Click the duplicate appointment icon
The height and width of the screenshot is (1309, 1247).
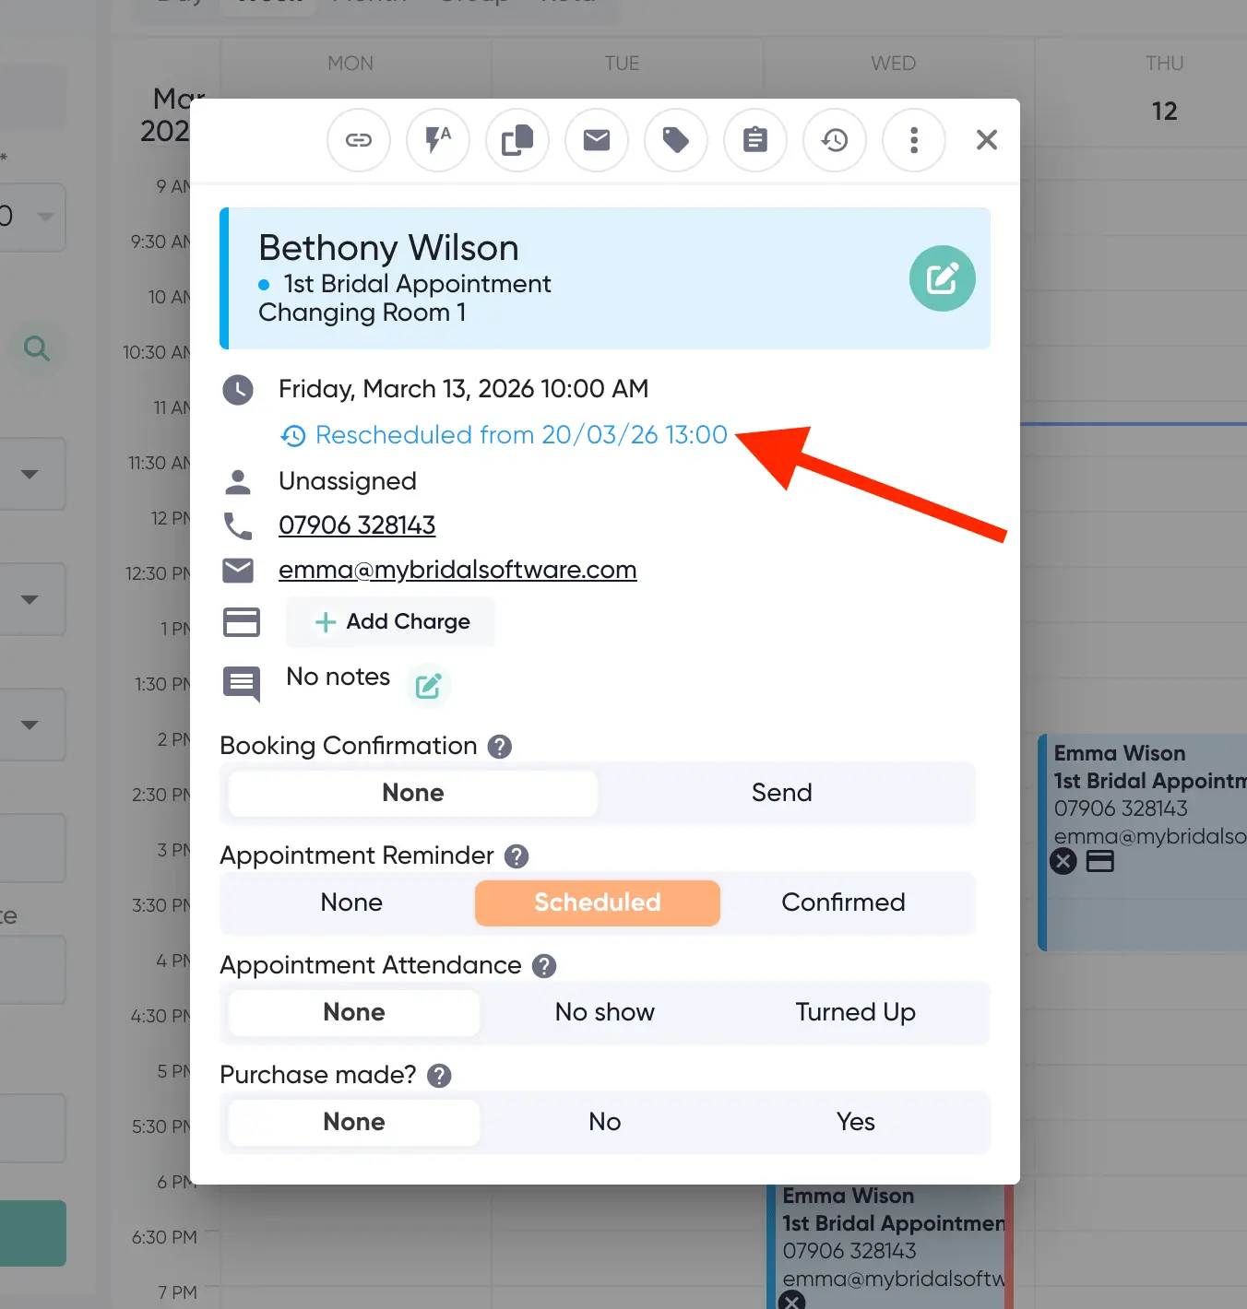click(517, 140)
